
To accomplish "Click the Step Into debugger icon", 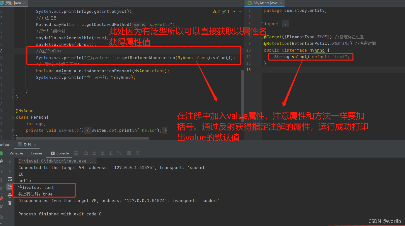I will tap(94, 153).
